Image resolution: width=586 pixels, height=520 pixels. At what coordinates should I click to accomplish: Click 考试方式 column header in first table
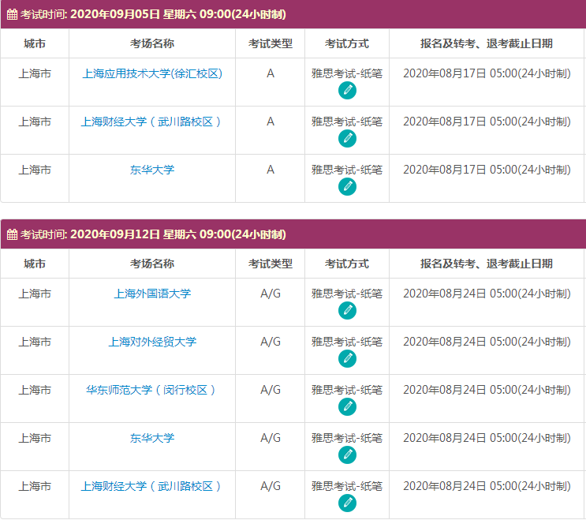click(x=347, y=43)
